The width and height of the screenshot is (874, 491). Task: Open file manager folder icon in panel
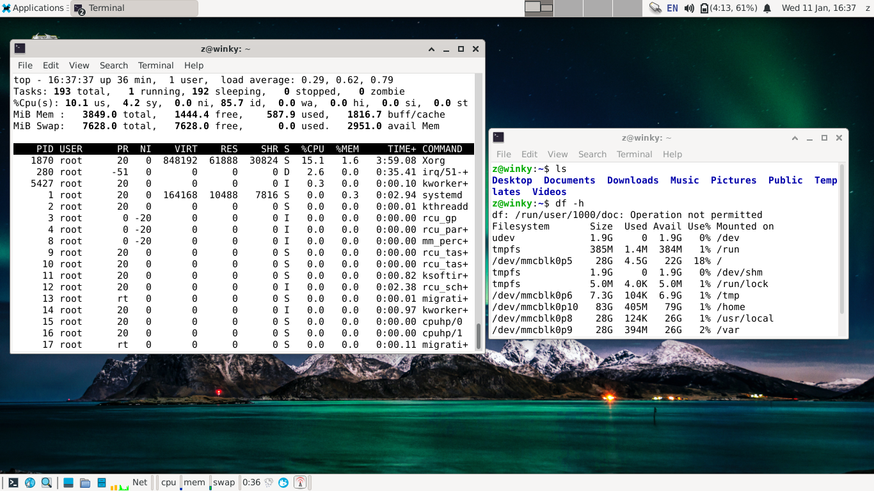pyautogui.click(x=85, y=483)
